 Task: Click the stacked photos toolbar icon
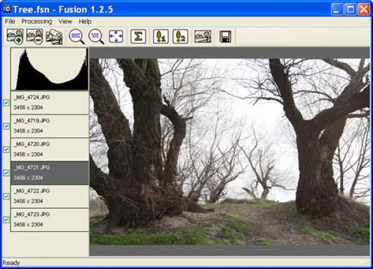click(x=54, y=37)
